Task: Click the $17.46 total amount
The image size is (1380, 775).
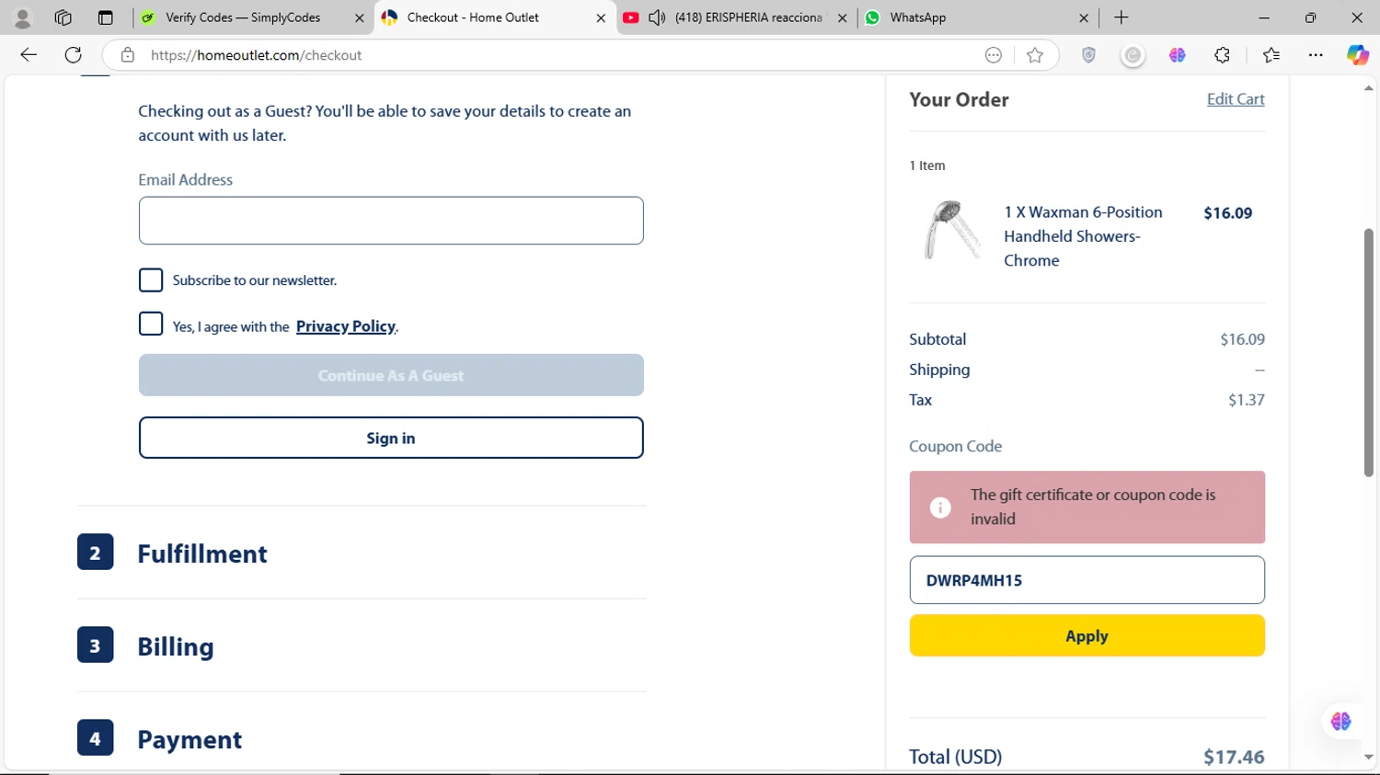Action: (x=1234, y=757)
